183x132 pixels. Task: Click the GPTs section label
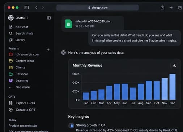(x=12, y=97)
